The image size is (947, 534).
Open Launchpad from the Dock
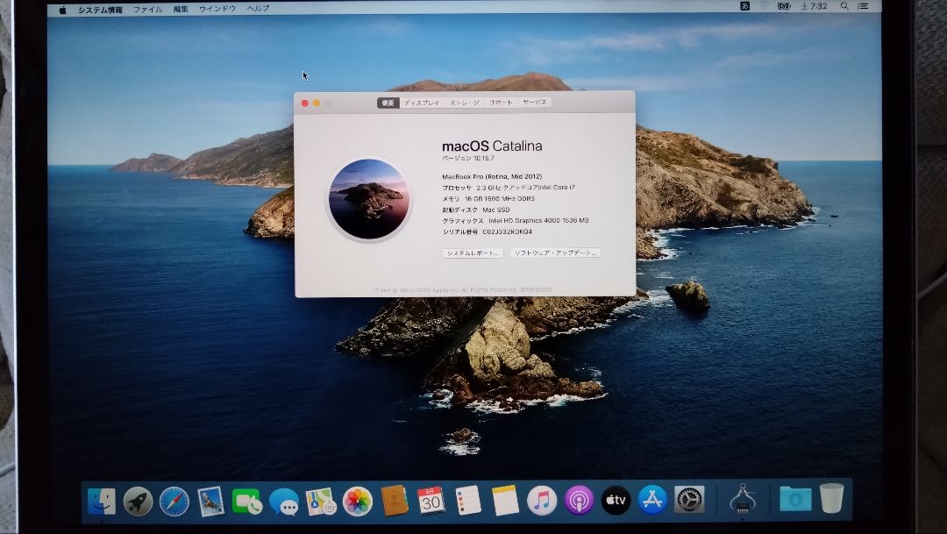138,501
